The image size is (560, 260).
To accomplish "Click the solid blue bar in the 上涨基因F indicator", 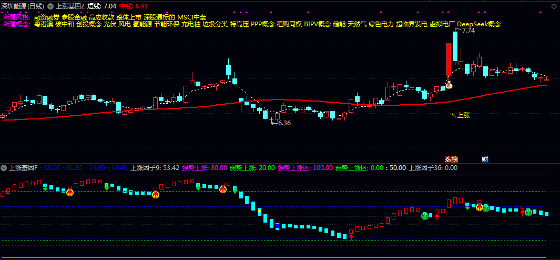I will point(277,226).
